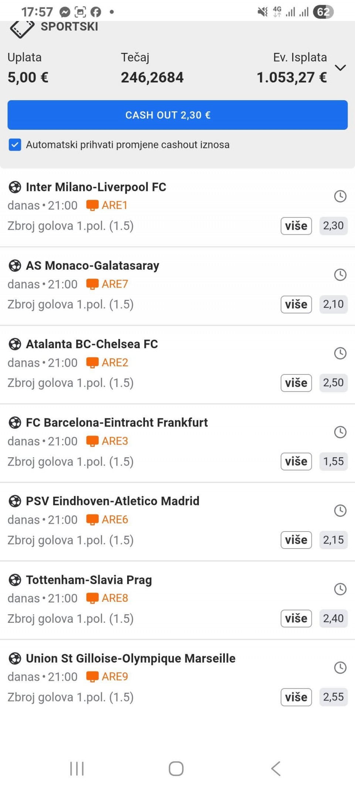This screenshot has width=355, height=791.
Task: Go back using Android back arrow
Action: [x=276, y=769]
